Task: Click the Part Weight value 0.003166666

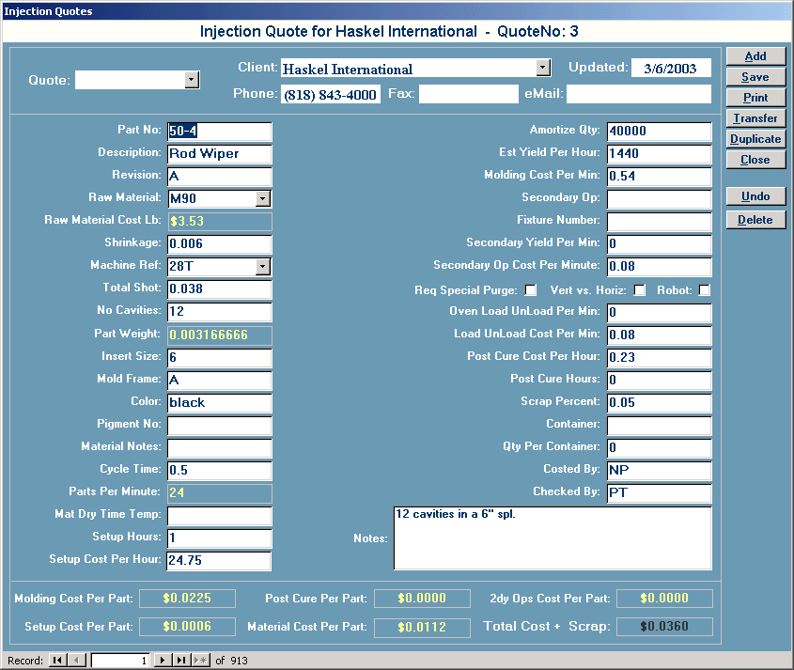Action: click(x=219, y=335)
